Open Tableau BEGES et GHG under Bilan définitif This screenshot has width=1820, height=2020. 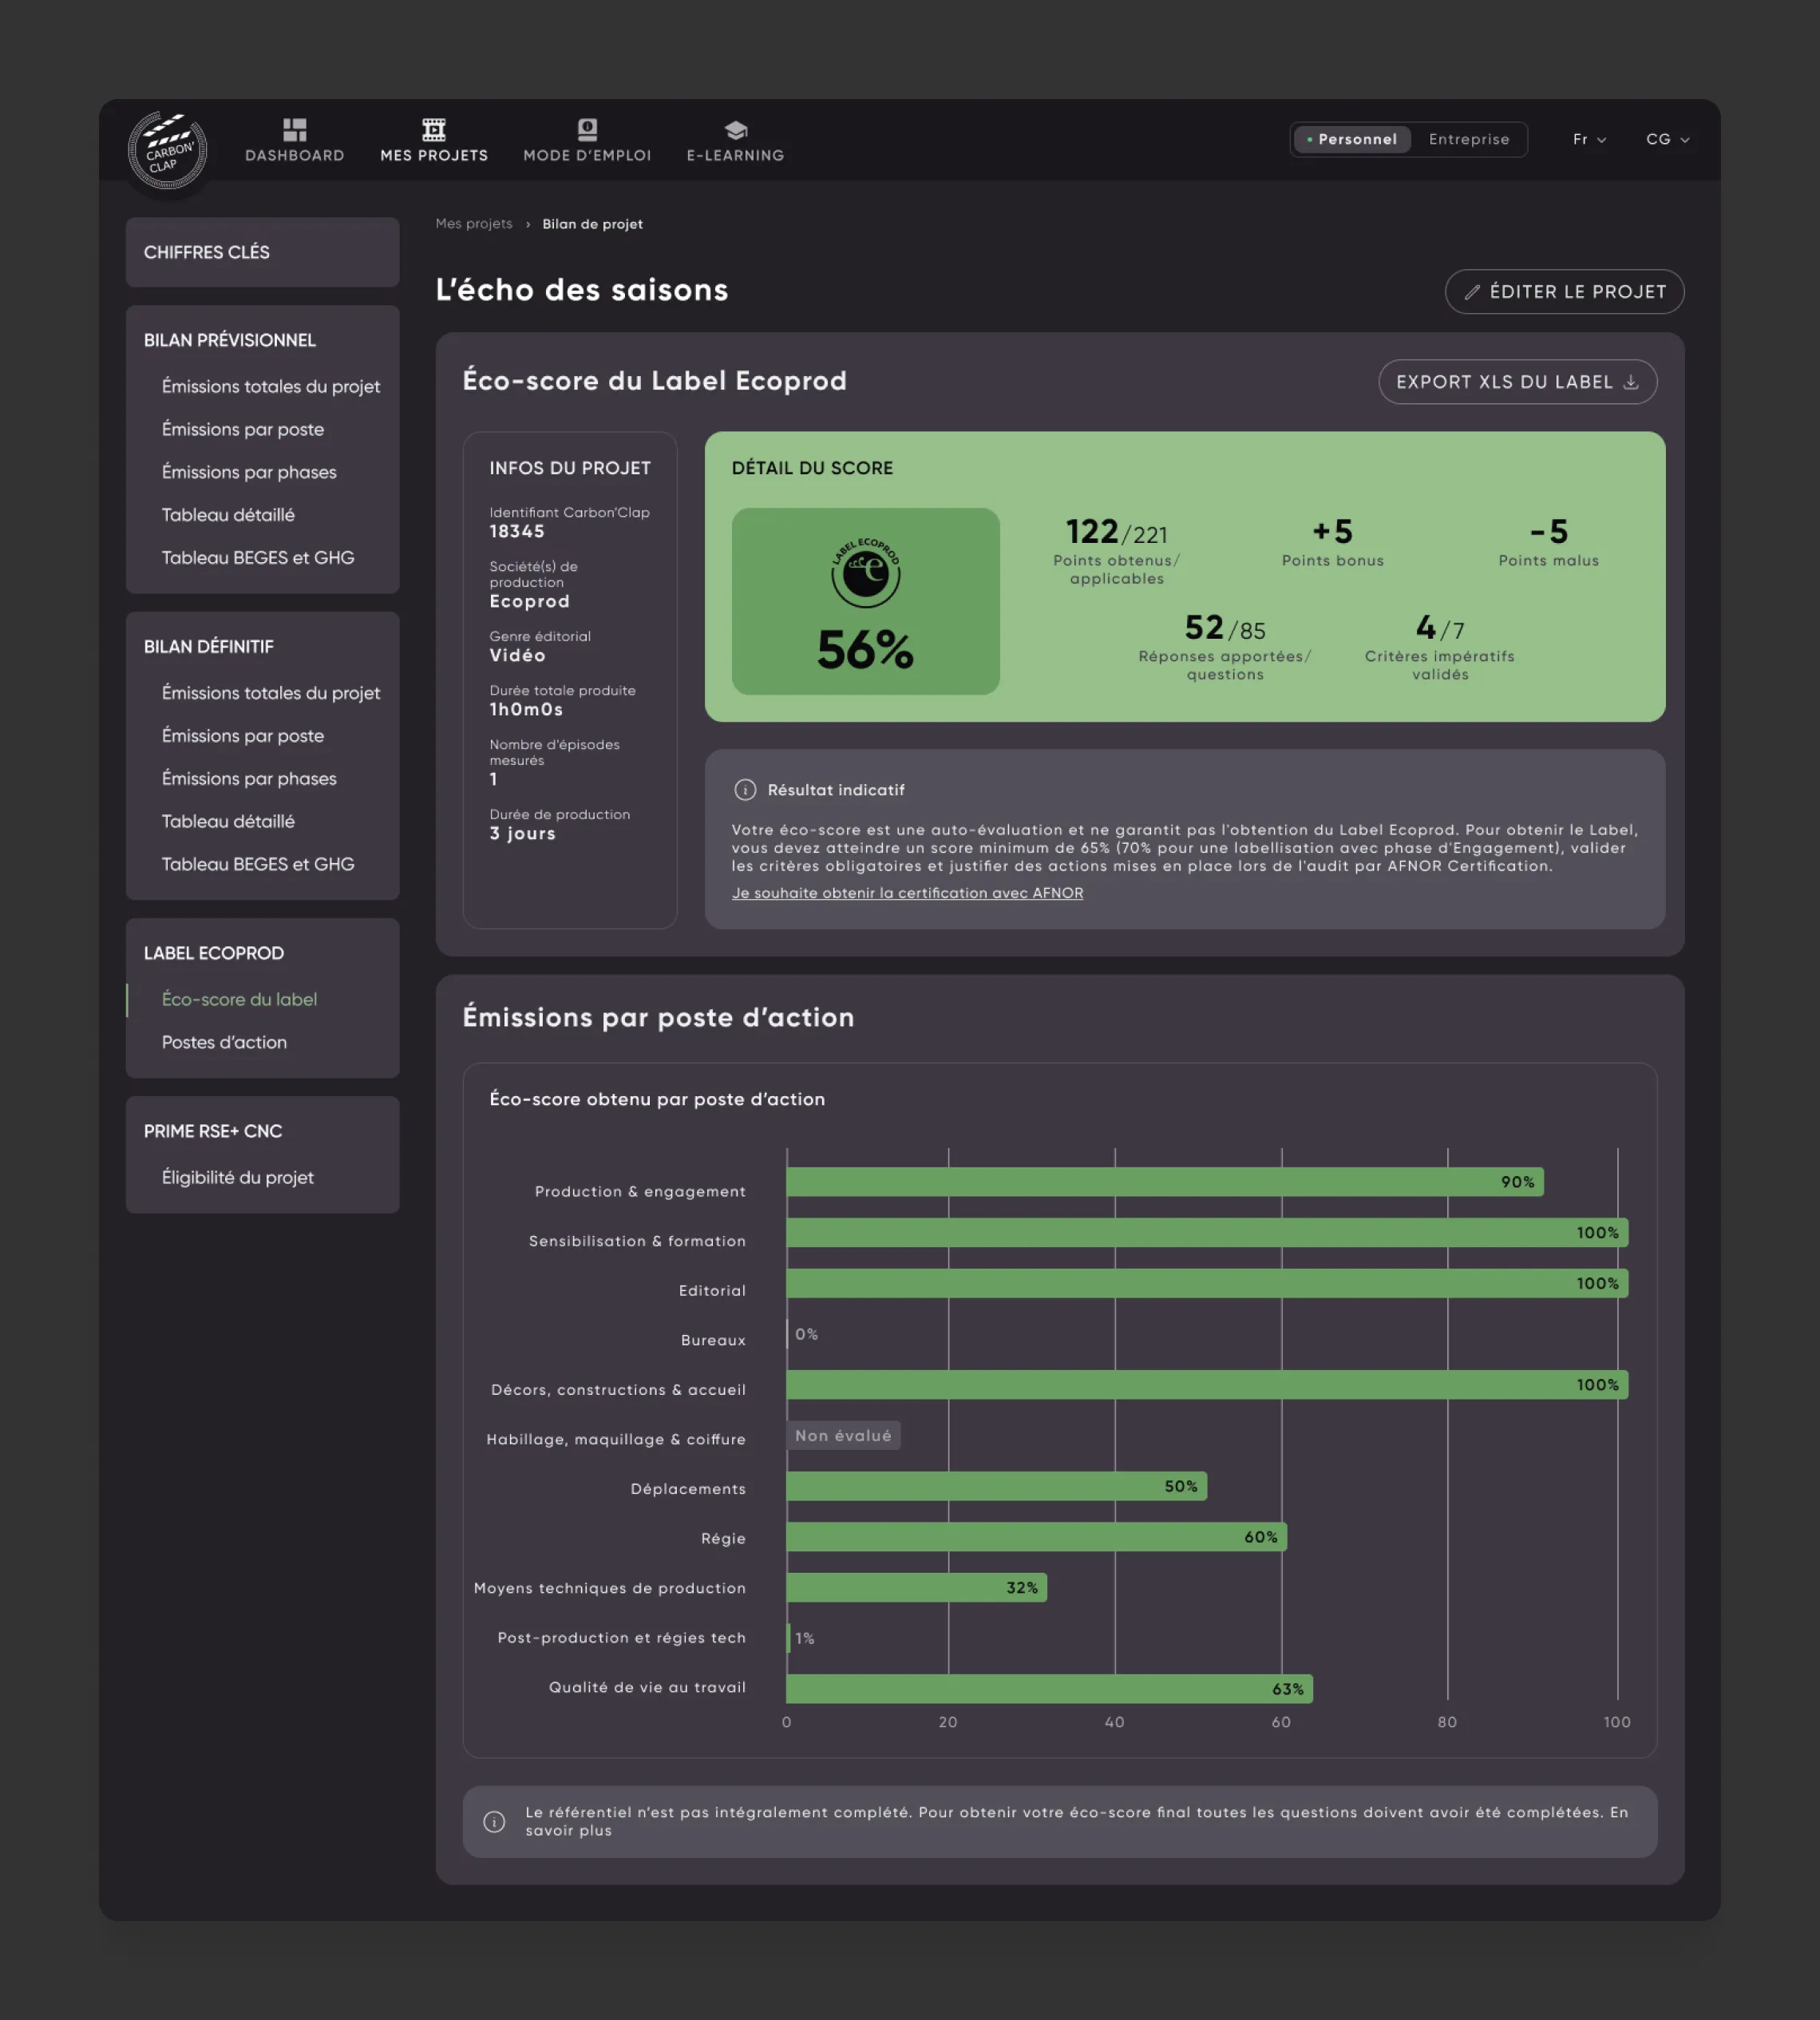tap(257, 864)
